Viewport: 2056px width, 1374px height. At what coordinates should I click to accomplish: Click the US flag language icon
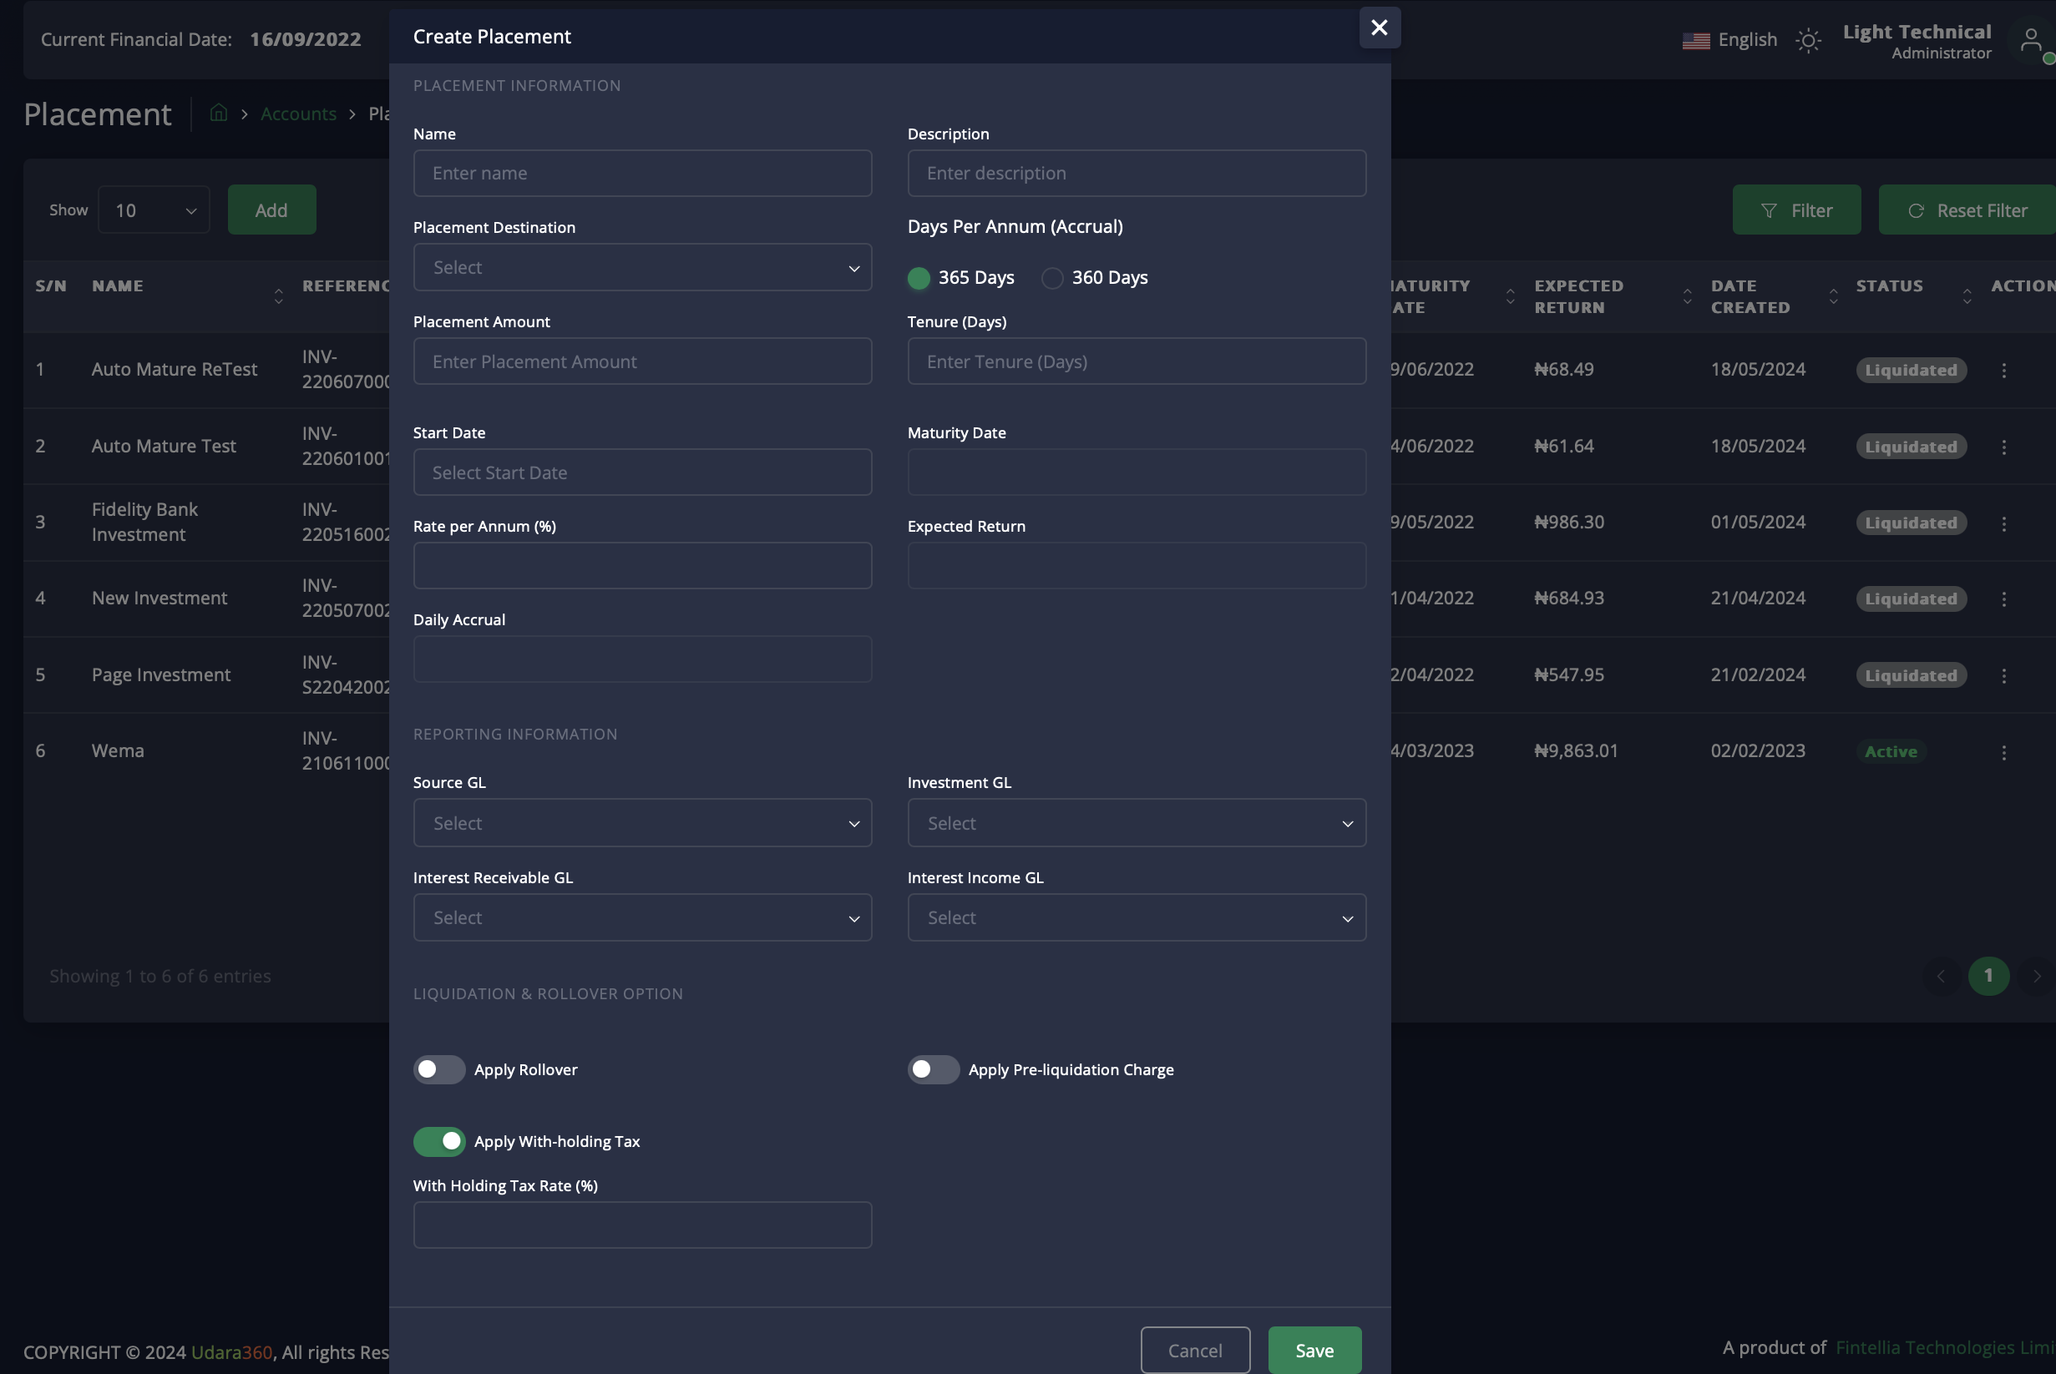pos(1695,40)
